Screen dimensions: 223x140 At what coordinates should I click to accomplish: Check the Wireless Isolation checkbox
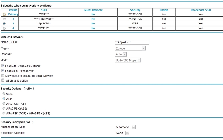tap(3, 80)
